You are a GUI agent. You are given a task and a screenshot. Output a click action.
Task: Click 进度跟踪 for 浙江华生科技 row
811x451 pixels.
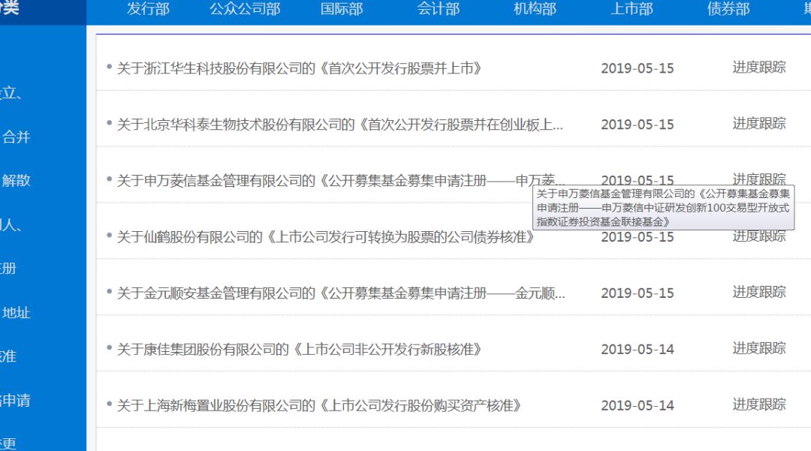[758, 67]
